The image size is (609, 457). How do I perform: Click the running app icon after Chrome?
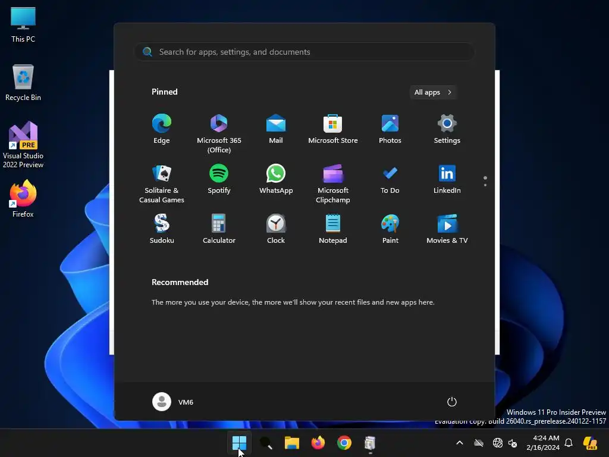[370, 443]
